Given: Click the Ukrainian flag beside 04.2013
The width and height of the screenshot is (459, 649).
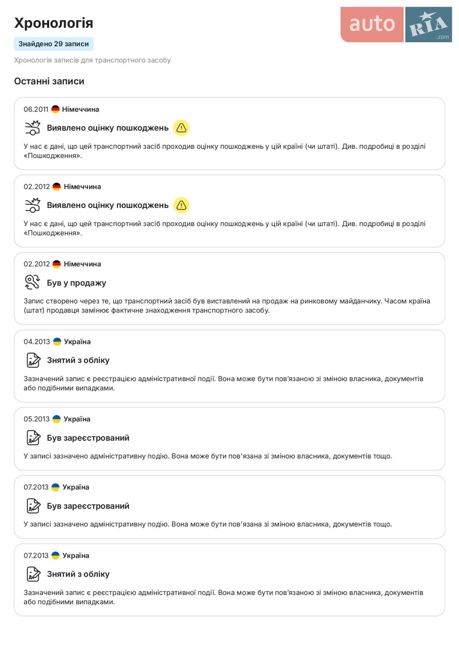Looking at the screenshot, I should click(57, 342).
